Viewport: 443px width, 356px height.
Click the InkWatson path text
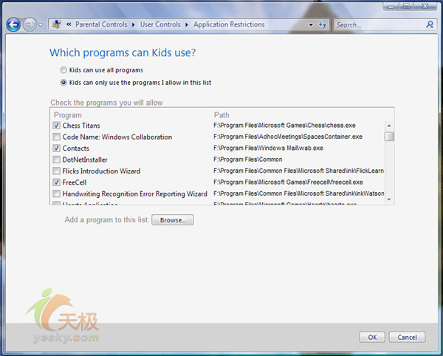pyautogui.click(x=298, y=194)
